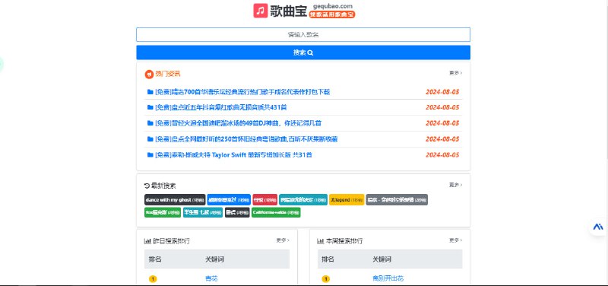Open the 49首DJ神曲 news link
The width and height of the screenshot is (608, 286).
pos(238,123)
